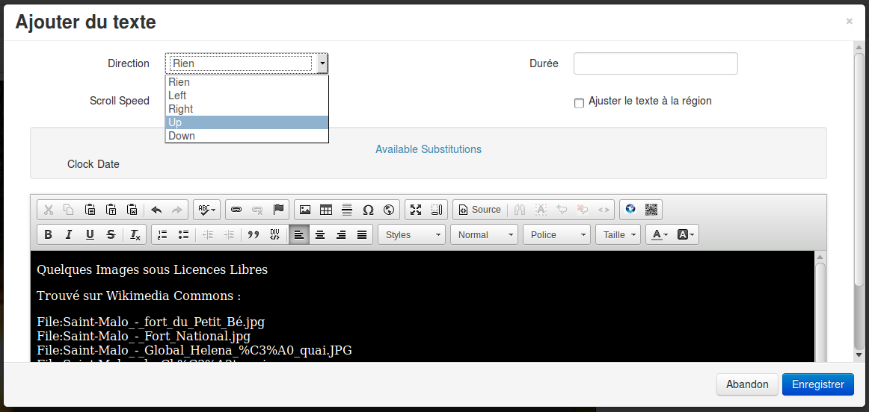Open the special character (Omega) picker

tap(368, 210)
